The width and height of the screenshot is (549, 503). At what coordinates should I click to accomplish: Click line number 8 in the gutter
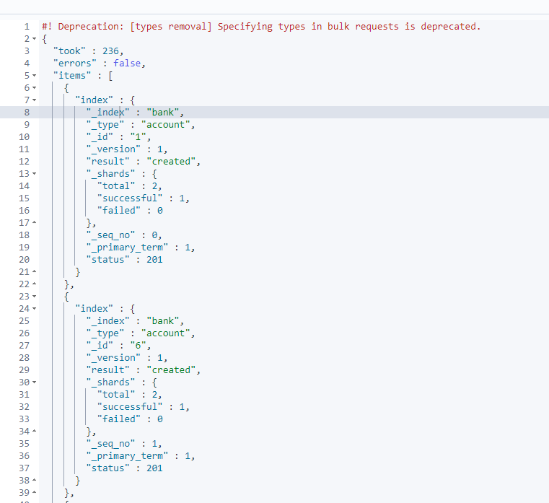tap(27, 113)
